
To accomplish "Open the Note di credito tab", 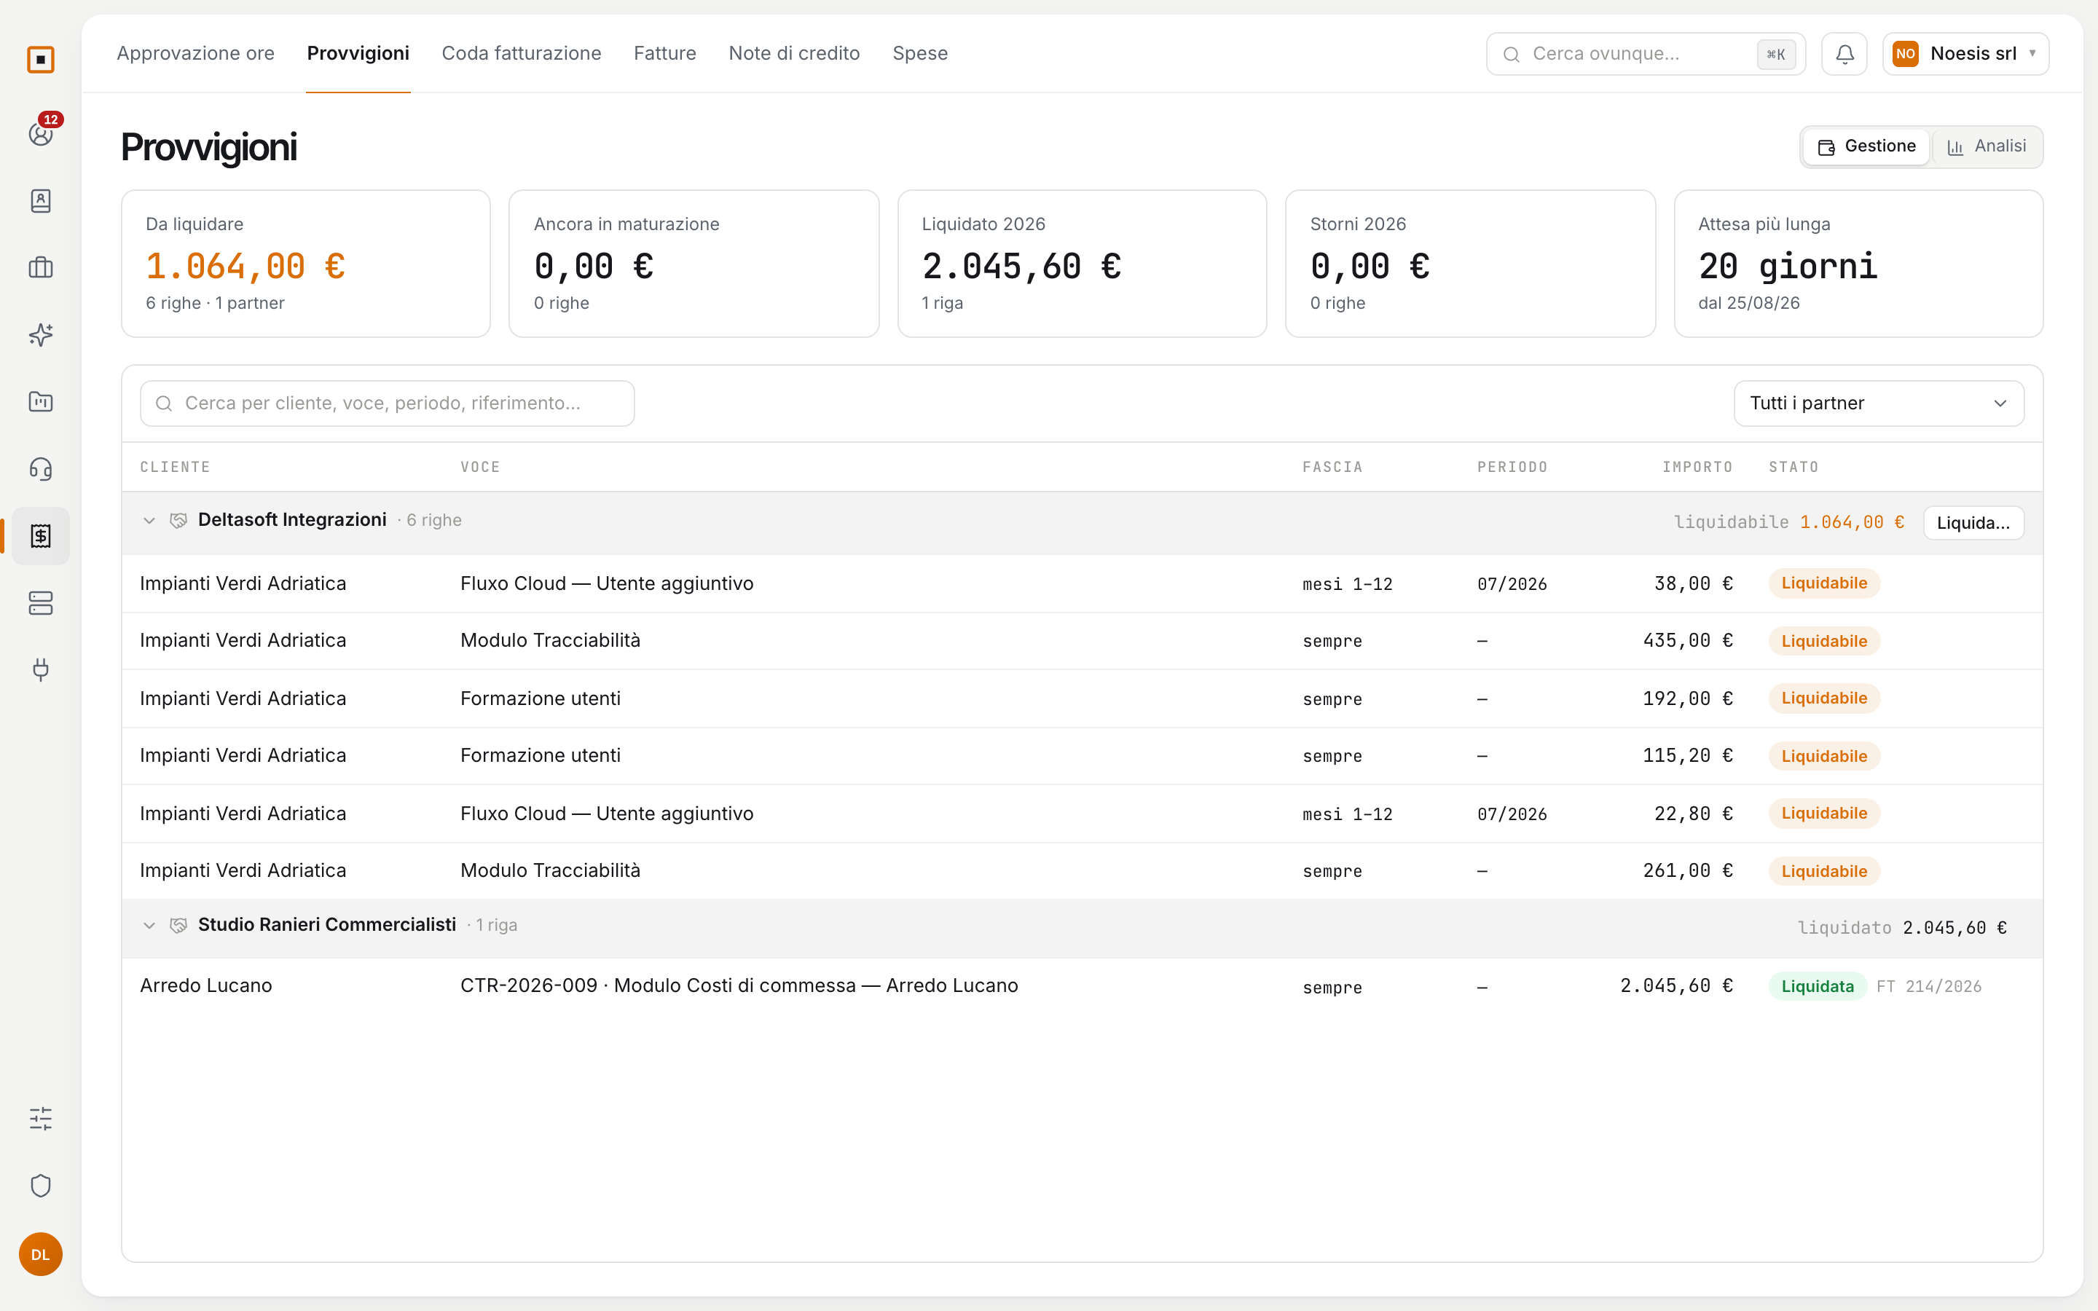I will [794, 54].
